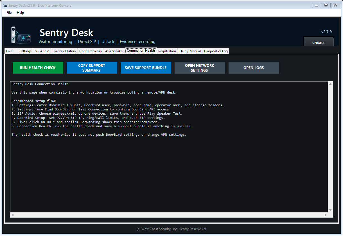Image resolution: width=343 pixels, height=236 pixels.
Task: Maximize the Sentry Desk window
Action: point(326,5)
